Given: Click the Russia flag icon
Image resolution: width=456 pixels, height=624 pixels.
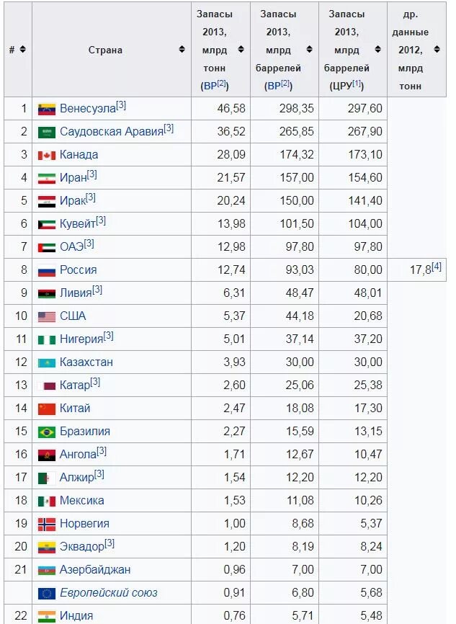Looking at the screenshot, I should pos(47,271).
